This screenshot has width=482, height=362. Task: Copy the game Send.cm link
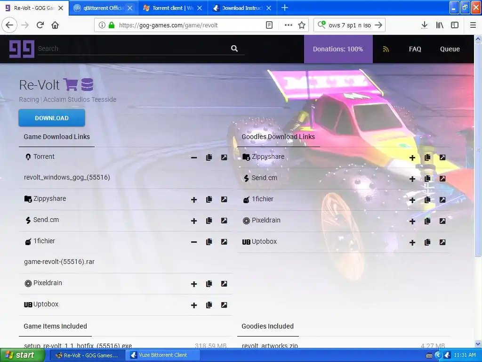(x=209, y=221)
